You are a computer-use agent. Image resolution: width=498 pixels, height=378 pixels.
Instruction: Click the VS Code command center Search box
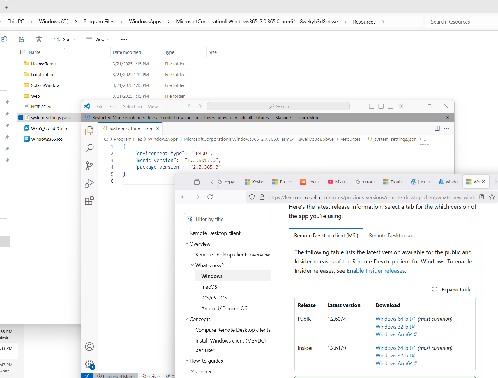point(278,106)
